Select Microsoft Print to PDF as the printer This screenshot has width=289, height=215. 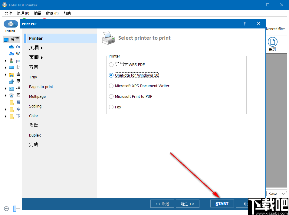[x=111, y=96]
